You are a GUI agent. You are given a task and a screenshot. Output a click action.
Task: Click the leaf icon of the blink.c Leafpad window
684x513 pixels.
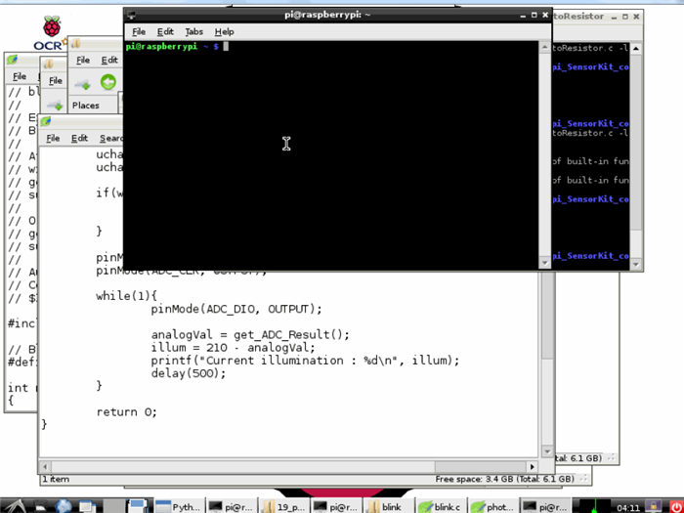point(12,60)
